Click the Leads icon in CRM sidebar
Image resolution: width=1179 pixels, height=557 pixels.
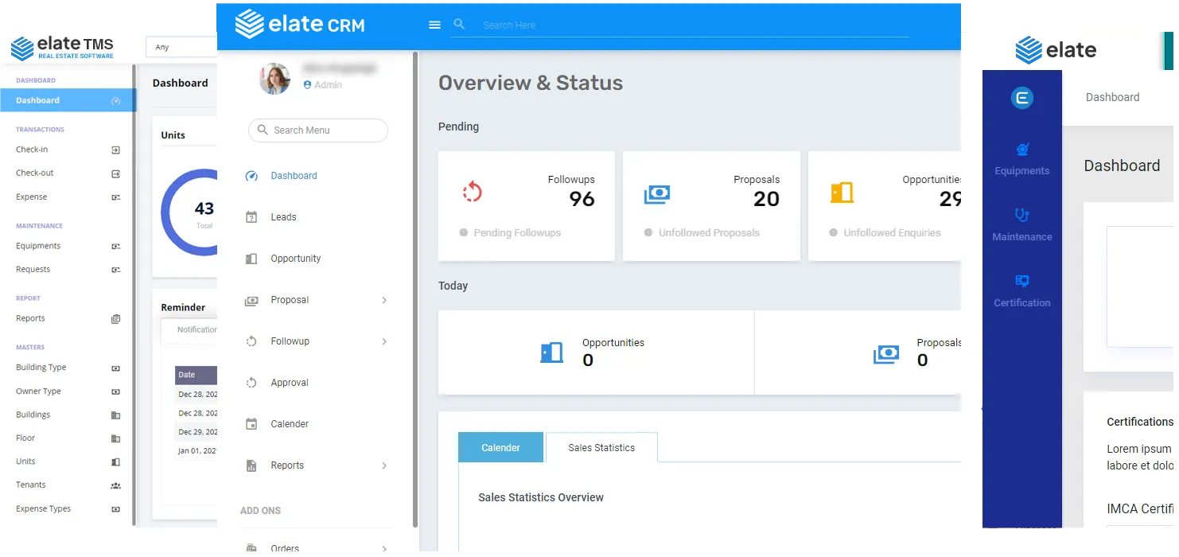[251, 217]
